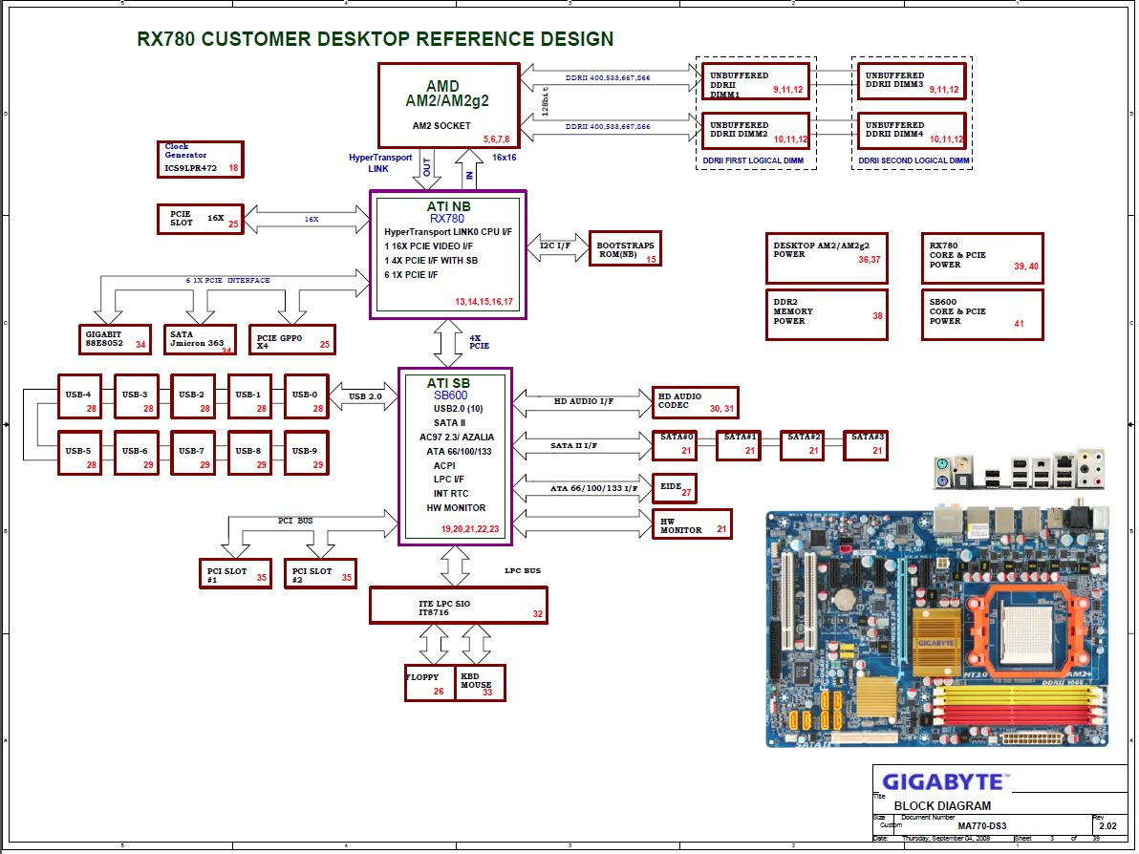Select the GIGABIT 88E8052 block
This screenshot has height=854, width=1139.
click(115, 339)
